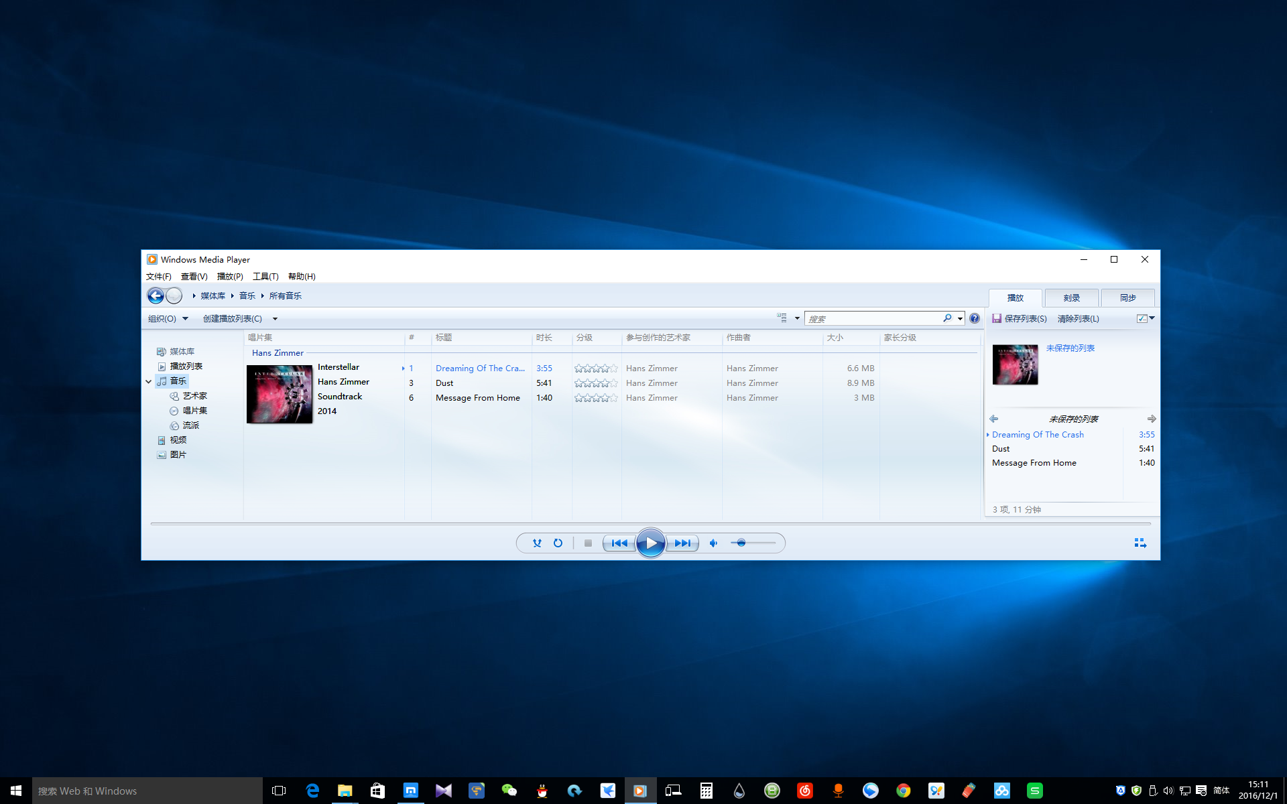Click 未保存的列表 link in playlist pane
Viewport: 1287px width, 804px height.
(1070, 348)
